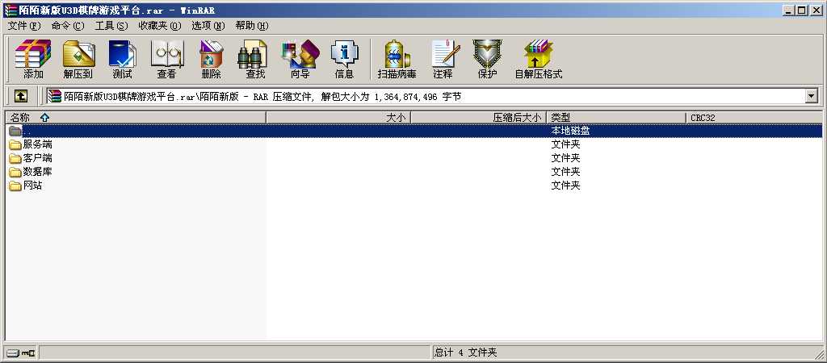Sort by 类型 column header
The image size is (827, 363).
pos(616,118)
